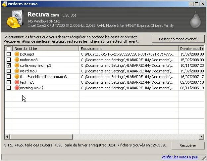
Task: Click the orange dot beside 01 - SvenMixedTapecom.mp3
Action: [17, 77]
